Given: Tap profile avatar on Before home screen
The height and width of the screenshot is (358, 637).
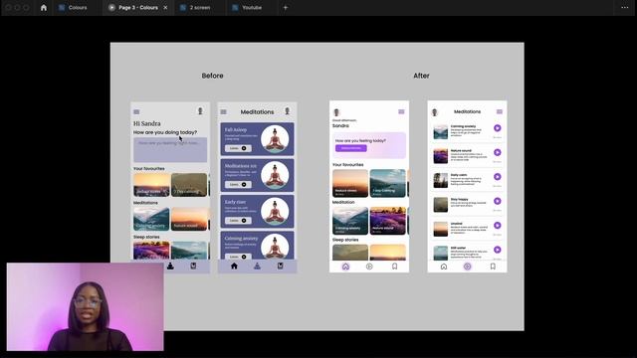Looking at the screenshot, I should coord(200,110).
